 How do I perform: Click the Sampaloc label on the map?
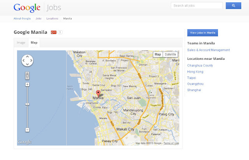pyautogui.click(x=106, y=90)
